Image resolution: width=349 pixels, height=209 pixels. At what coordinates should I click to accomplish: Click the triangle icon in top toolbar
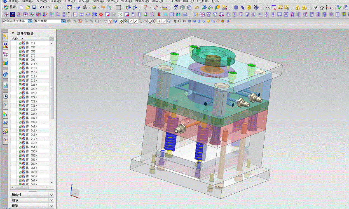[x=268, y=8]
